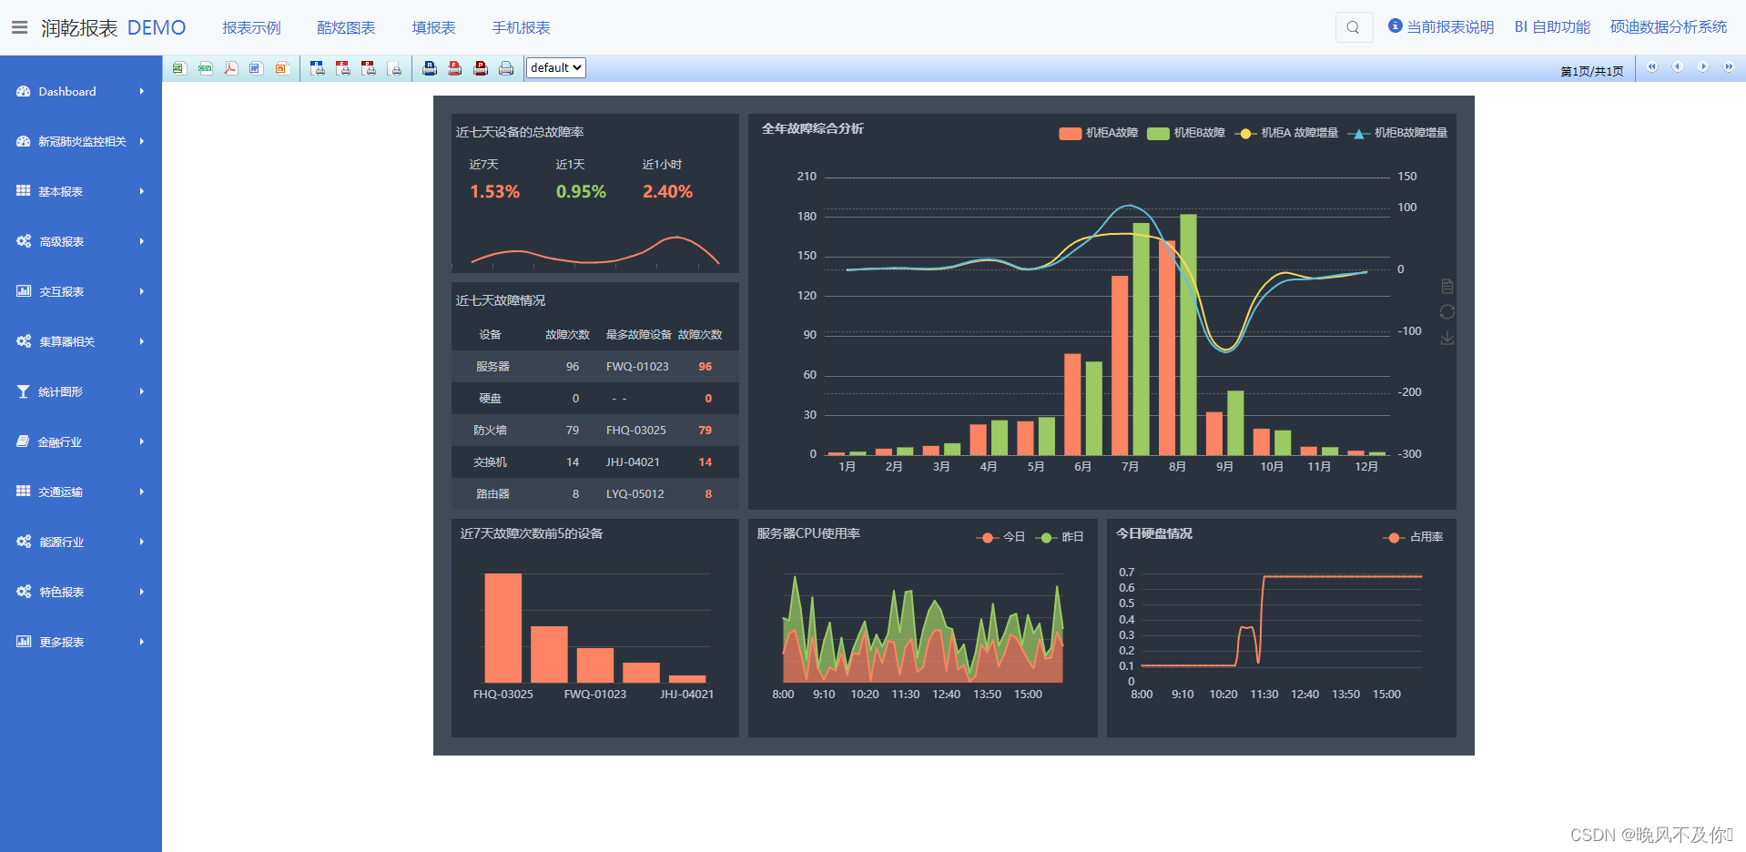Click 防火墙 row device name

(x=490, y=431)
